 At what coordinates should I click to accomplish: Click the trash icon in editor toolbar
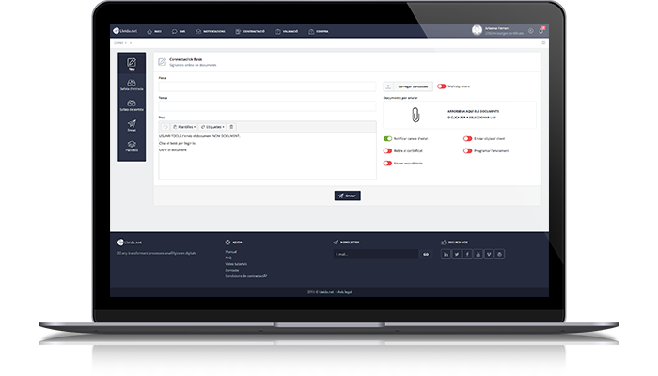coord(231,126)
